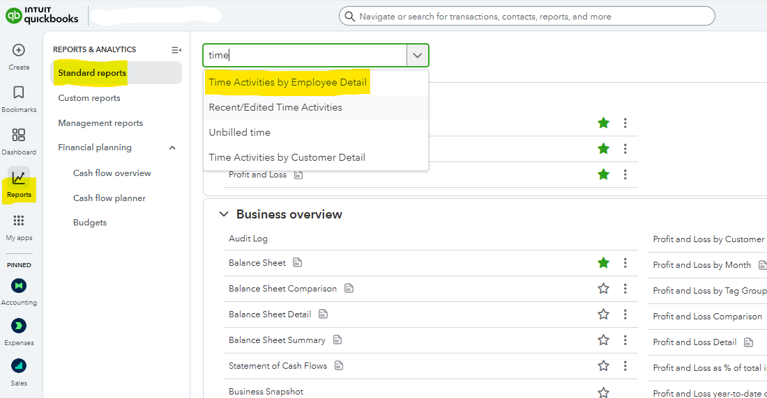Collapse the Reports & Analytics panel icon
Image resolution: width=767 pixels, height=398 pixels.
pyautogui.click(x=176, y=50)
